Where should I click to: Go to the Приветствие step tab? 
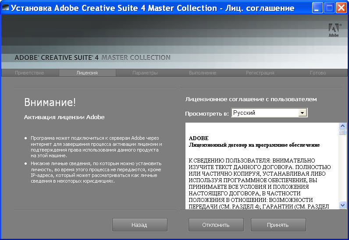pos(30,73)
